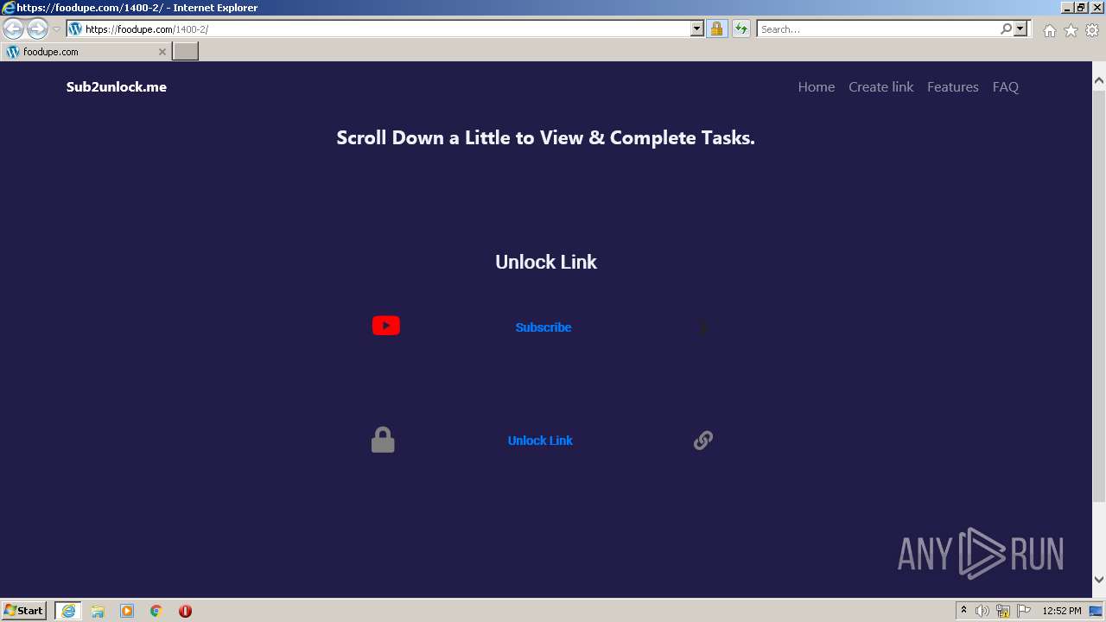Go forward with the browser Forward button
1106x622 pixels.
pyautogui.click(x=37, y=29)
